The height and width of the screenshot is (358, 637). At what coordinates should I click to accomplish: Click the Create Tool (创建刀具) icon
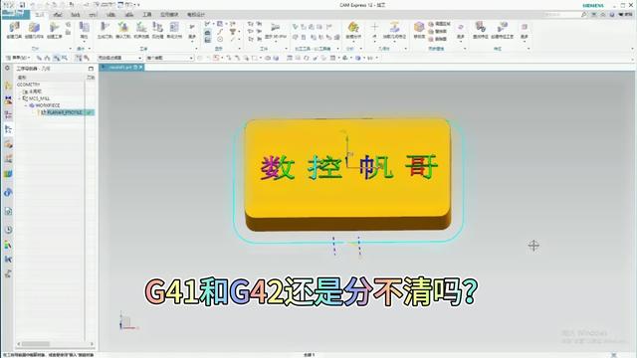click(14, 28)
